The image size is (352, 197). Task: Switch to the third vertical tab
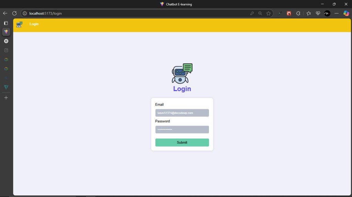(6, 50)
